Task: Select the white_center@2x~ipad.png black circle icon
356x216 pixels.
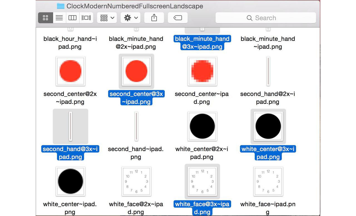Action: (x=202, y=126)
